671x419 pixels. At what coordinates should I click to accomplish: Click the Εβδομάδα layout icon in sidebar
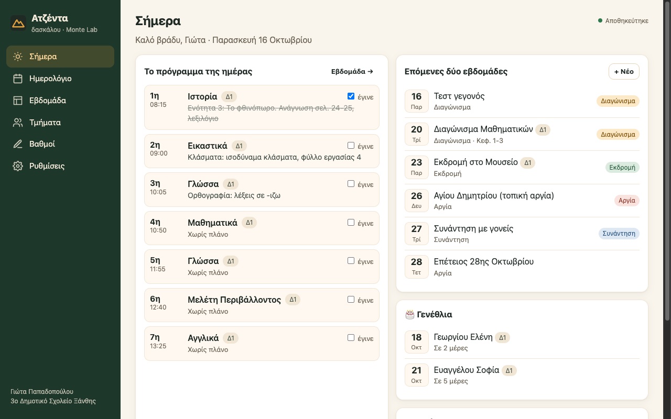tap(18, 101)
